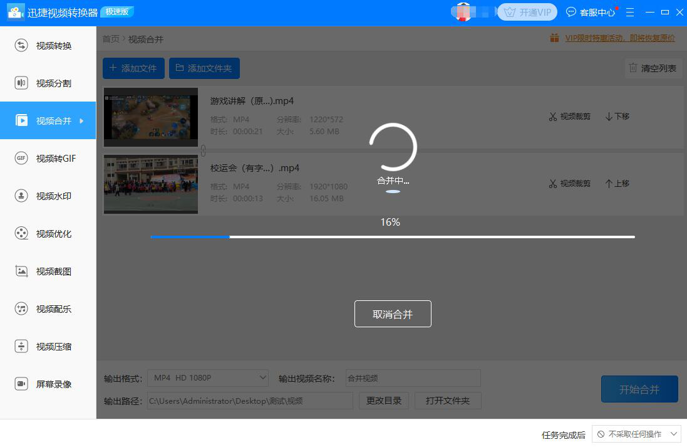This screenshot has height=447, width=687.
Task: Click the 添加文件 button
Action: 133,68
